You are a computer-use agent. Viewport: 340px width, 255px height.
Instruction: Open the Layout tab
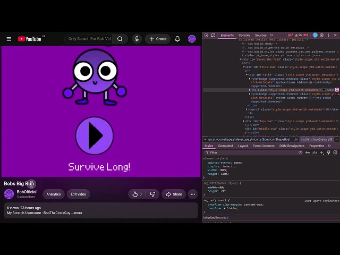tap(243, 146)
